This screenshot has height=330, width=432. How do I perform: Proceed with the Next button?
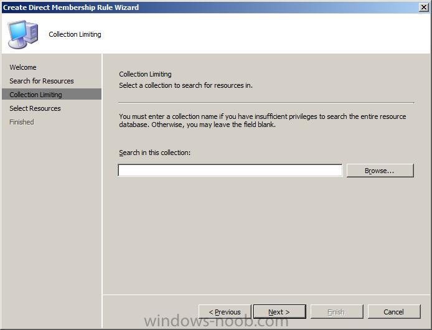(x=279, y=312)
